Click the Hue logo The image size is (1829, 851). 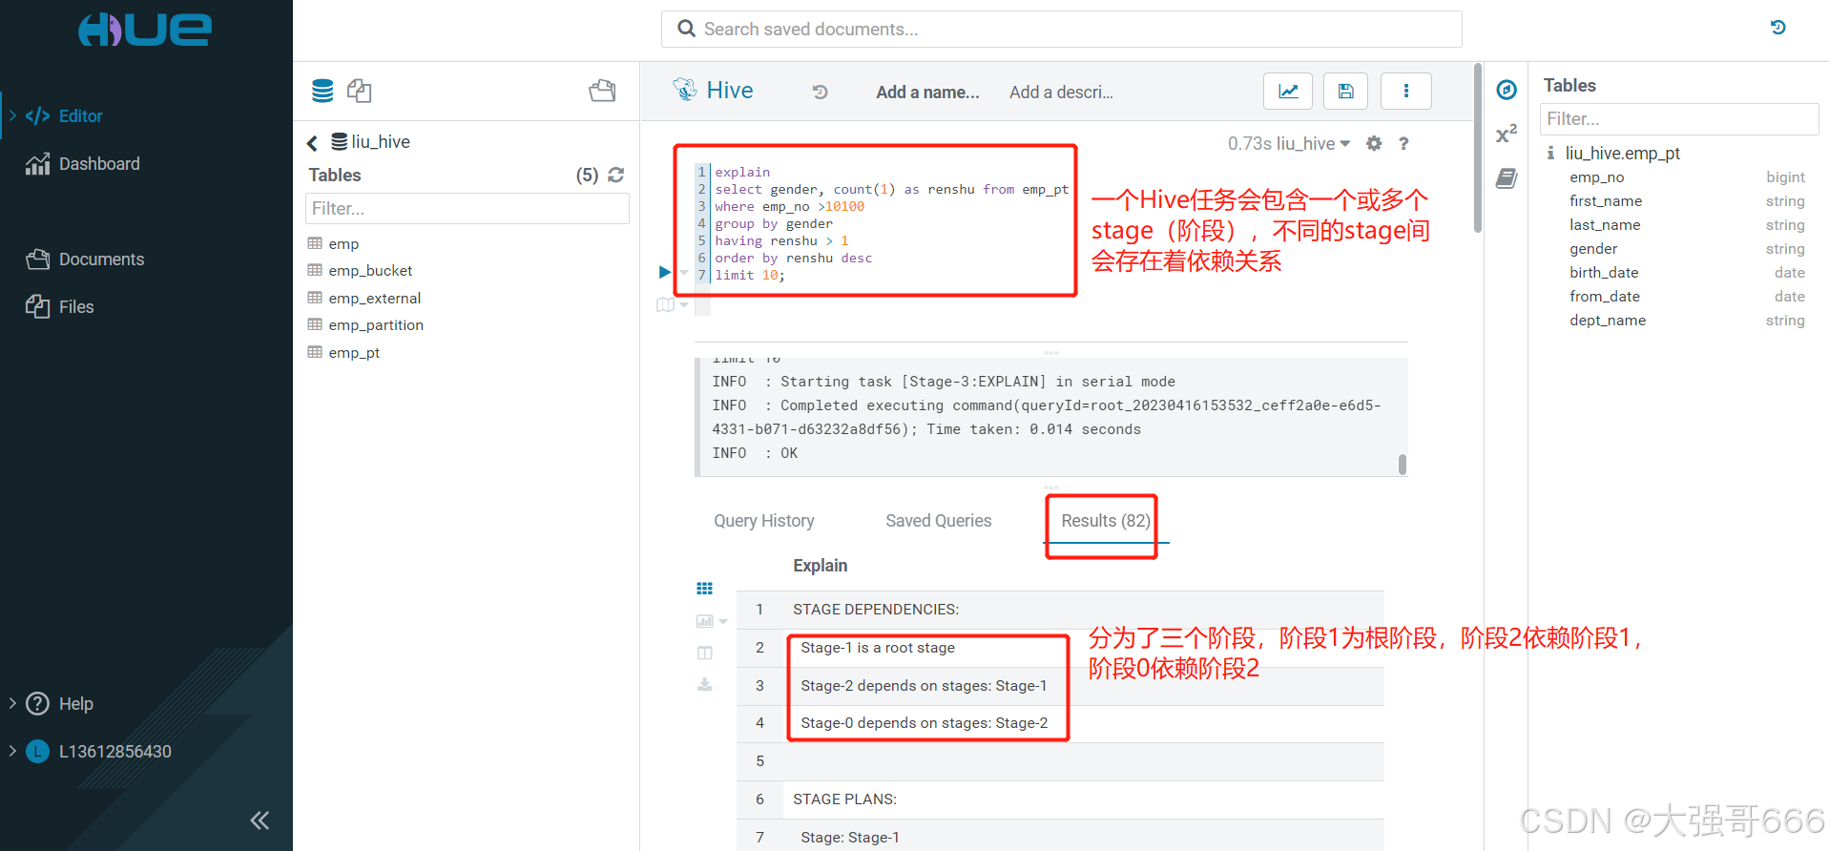point(145,30)
